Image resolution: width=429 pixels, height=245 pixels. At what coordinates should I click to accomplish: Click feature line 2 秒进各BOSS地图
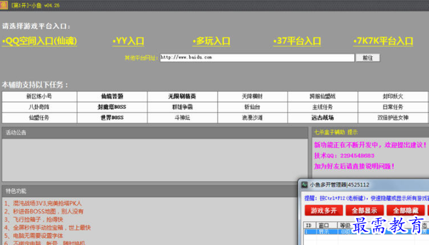pos(44,211)
